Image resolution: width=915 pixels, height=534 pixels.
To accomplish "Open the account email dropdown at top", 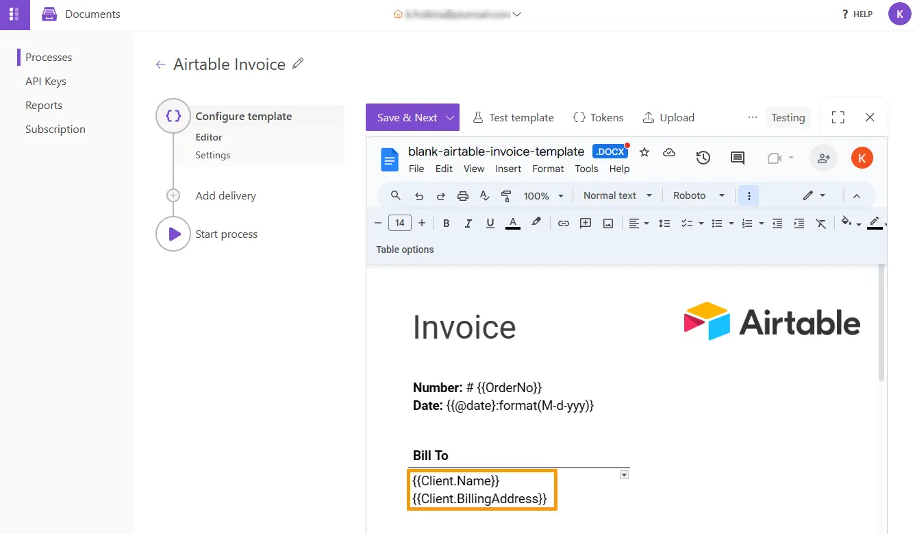I will (517, 14).
